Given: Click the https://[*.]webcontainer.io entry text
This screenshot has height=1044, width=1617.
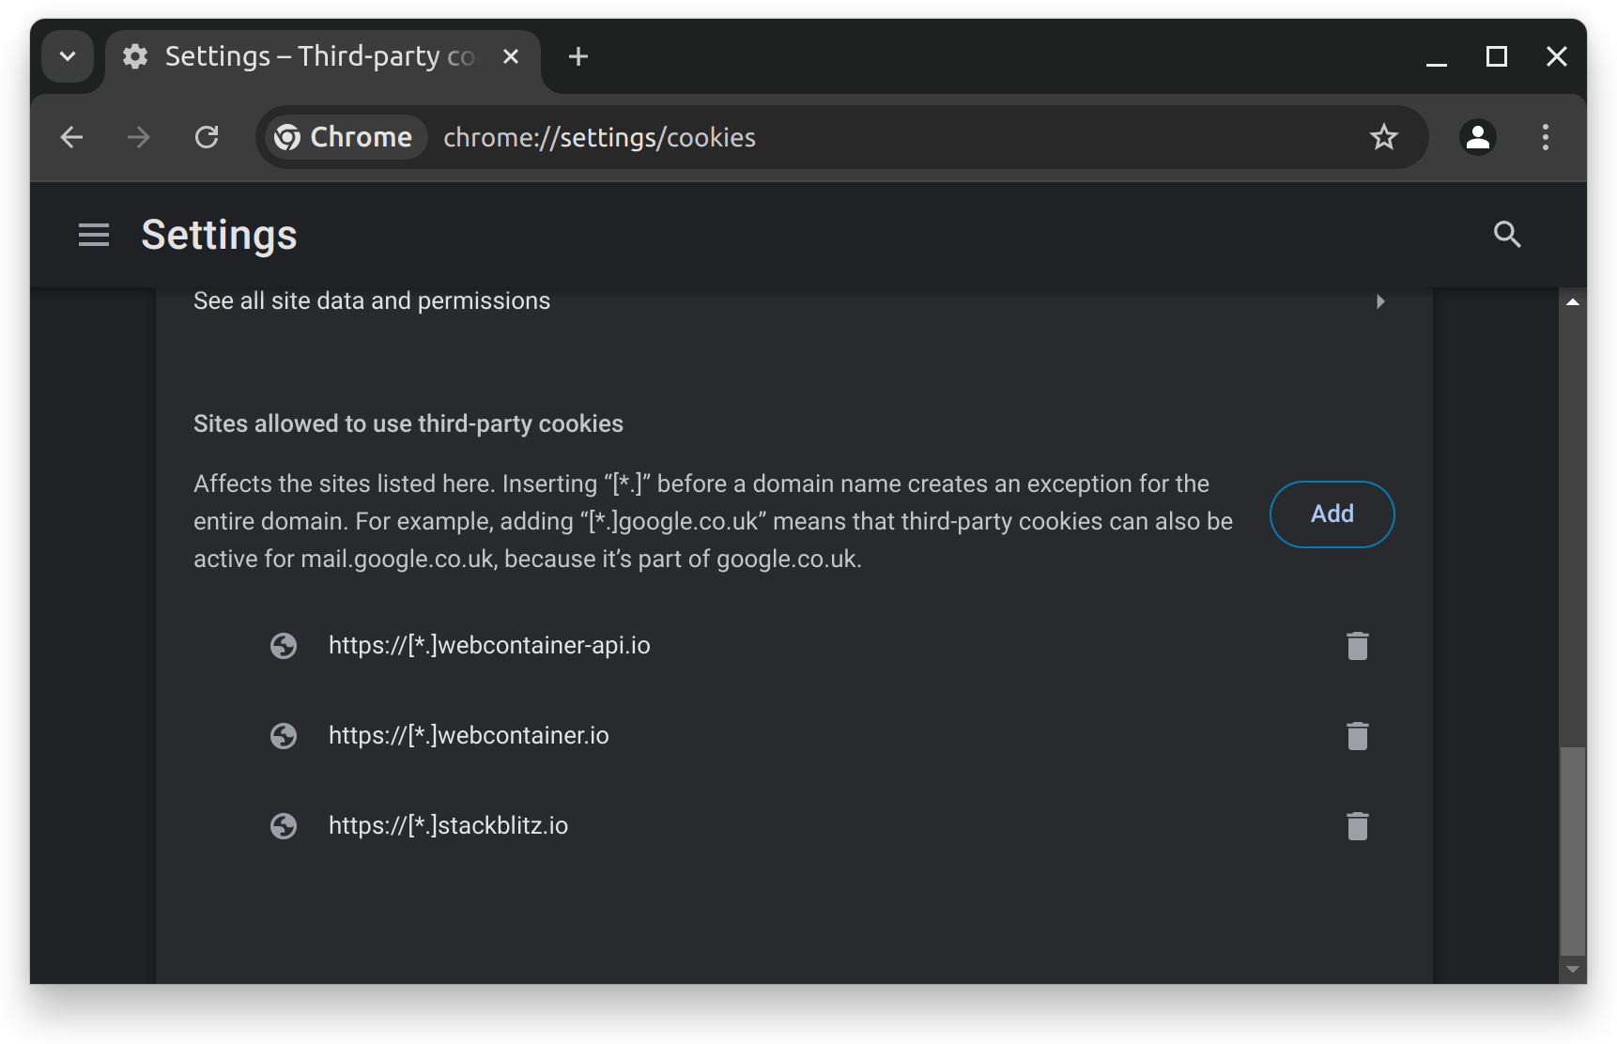Looking at the screenshot, I should [x=469, y=736].
